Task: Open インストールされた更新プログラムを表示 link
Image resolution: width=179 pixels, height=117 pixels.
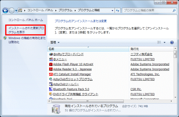Action: coord(26,30)
